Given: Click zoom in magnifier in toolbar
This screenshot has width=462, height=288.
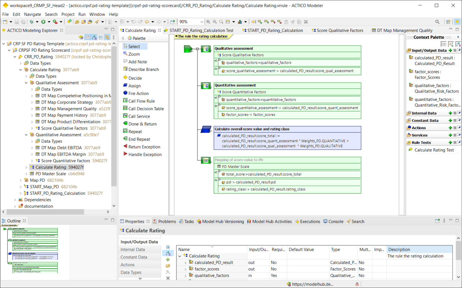Looking at the screenshot, I should (x=208, y=22).
